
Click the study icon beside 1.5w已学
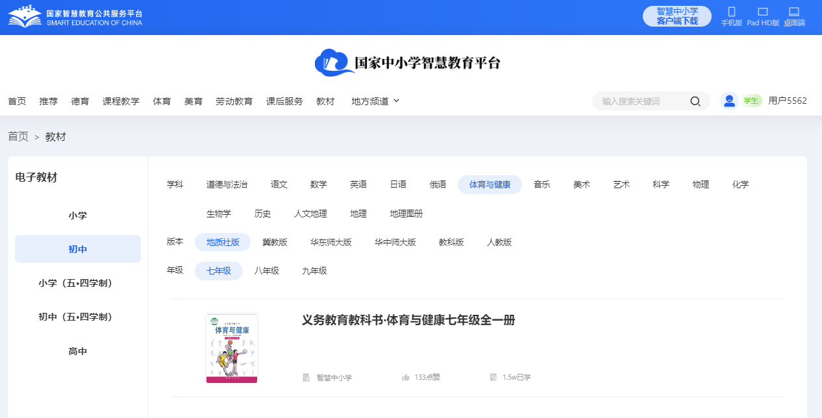[493, 377]
